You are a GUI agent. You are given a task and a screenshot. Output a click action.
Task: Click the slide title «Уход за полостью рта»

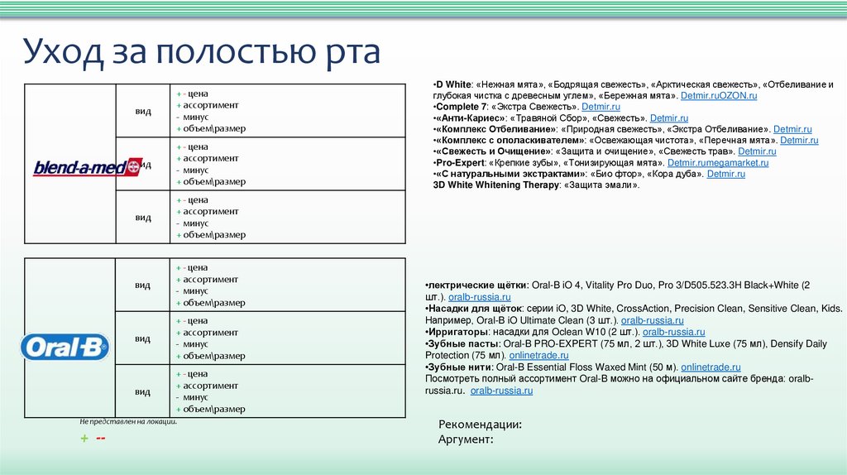point(202,52)
